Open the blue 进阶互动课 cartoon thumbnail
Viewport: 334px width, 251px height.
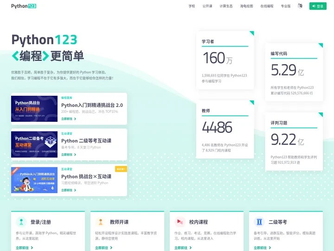click(x=34, y=180)
